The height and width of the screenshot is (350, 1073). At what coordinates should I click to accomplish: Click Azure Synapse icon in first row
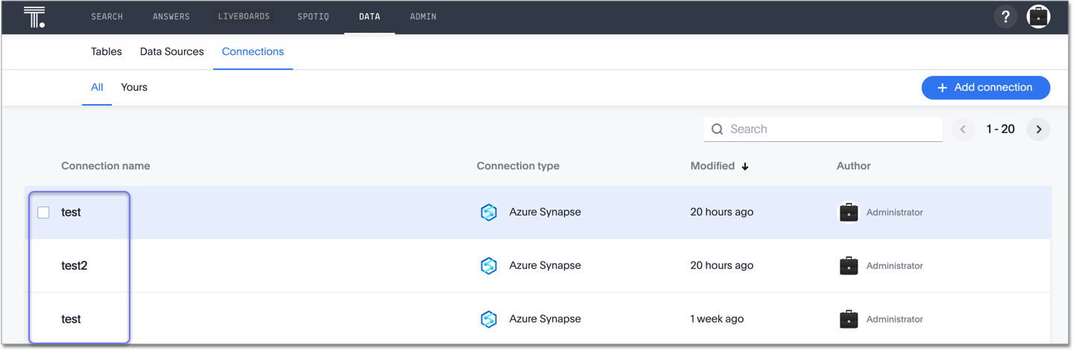489,213
